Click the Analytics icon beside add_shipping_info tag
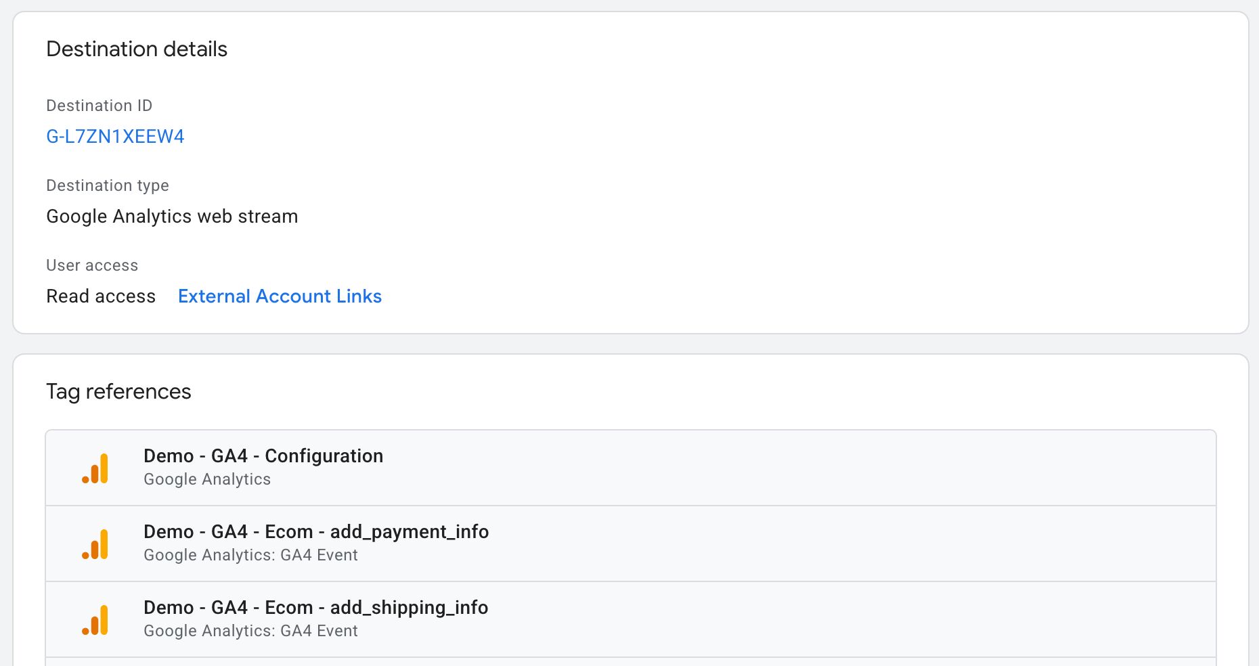Image resolution: width=1259 pixels, height=666 pixels. [x=95, y=620]
